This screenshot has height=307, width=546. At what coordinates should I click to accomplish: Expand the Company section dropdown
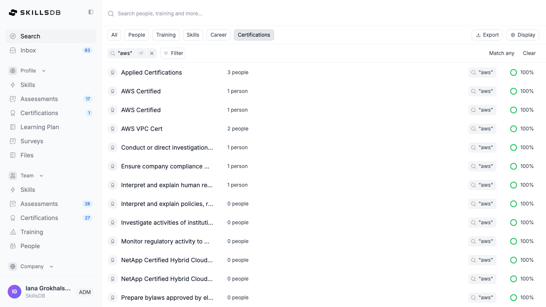click(x=51, y=266)
